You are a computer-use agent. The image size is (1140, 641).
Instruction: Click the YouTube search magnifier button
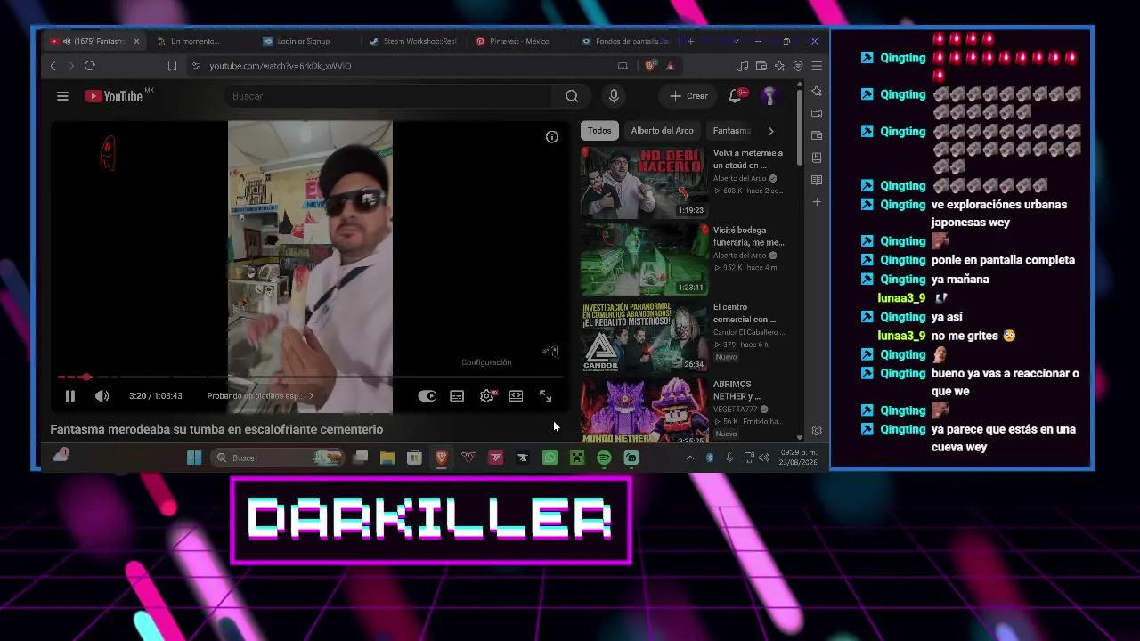(572, 96)
